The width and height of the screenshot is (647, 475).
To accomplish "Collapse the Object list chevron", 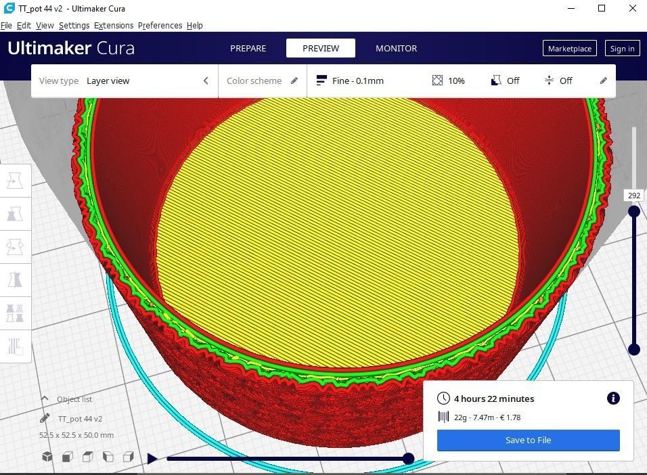I will pos(45,399).
